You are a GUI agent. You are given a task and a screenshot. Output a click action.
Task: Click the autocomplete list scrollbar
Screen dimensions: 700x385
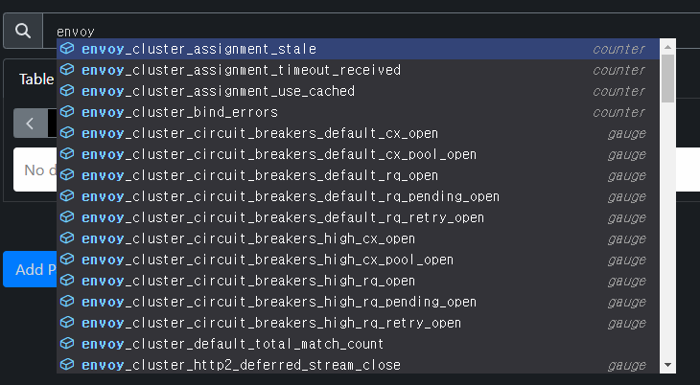(667, 77)
